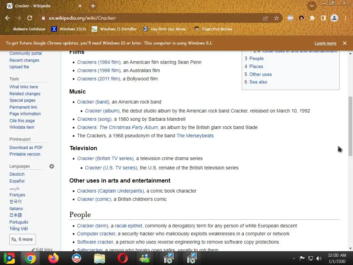Go back to the previous page
Viewport: 353px width, 265px height.
tap(8, 18)
